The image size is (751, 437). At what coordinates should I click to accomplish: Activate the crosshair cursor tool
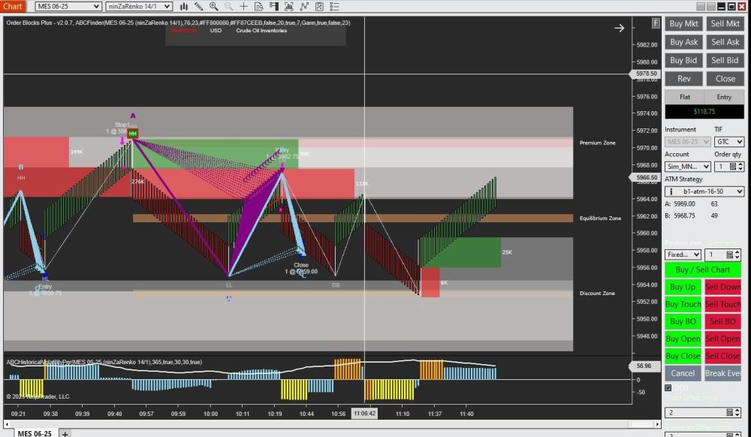(x=243, y=6)
